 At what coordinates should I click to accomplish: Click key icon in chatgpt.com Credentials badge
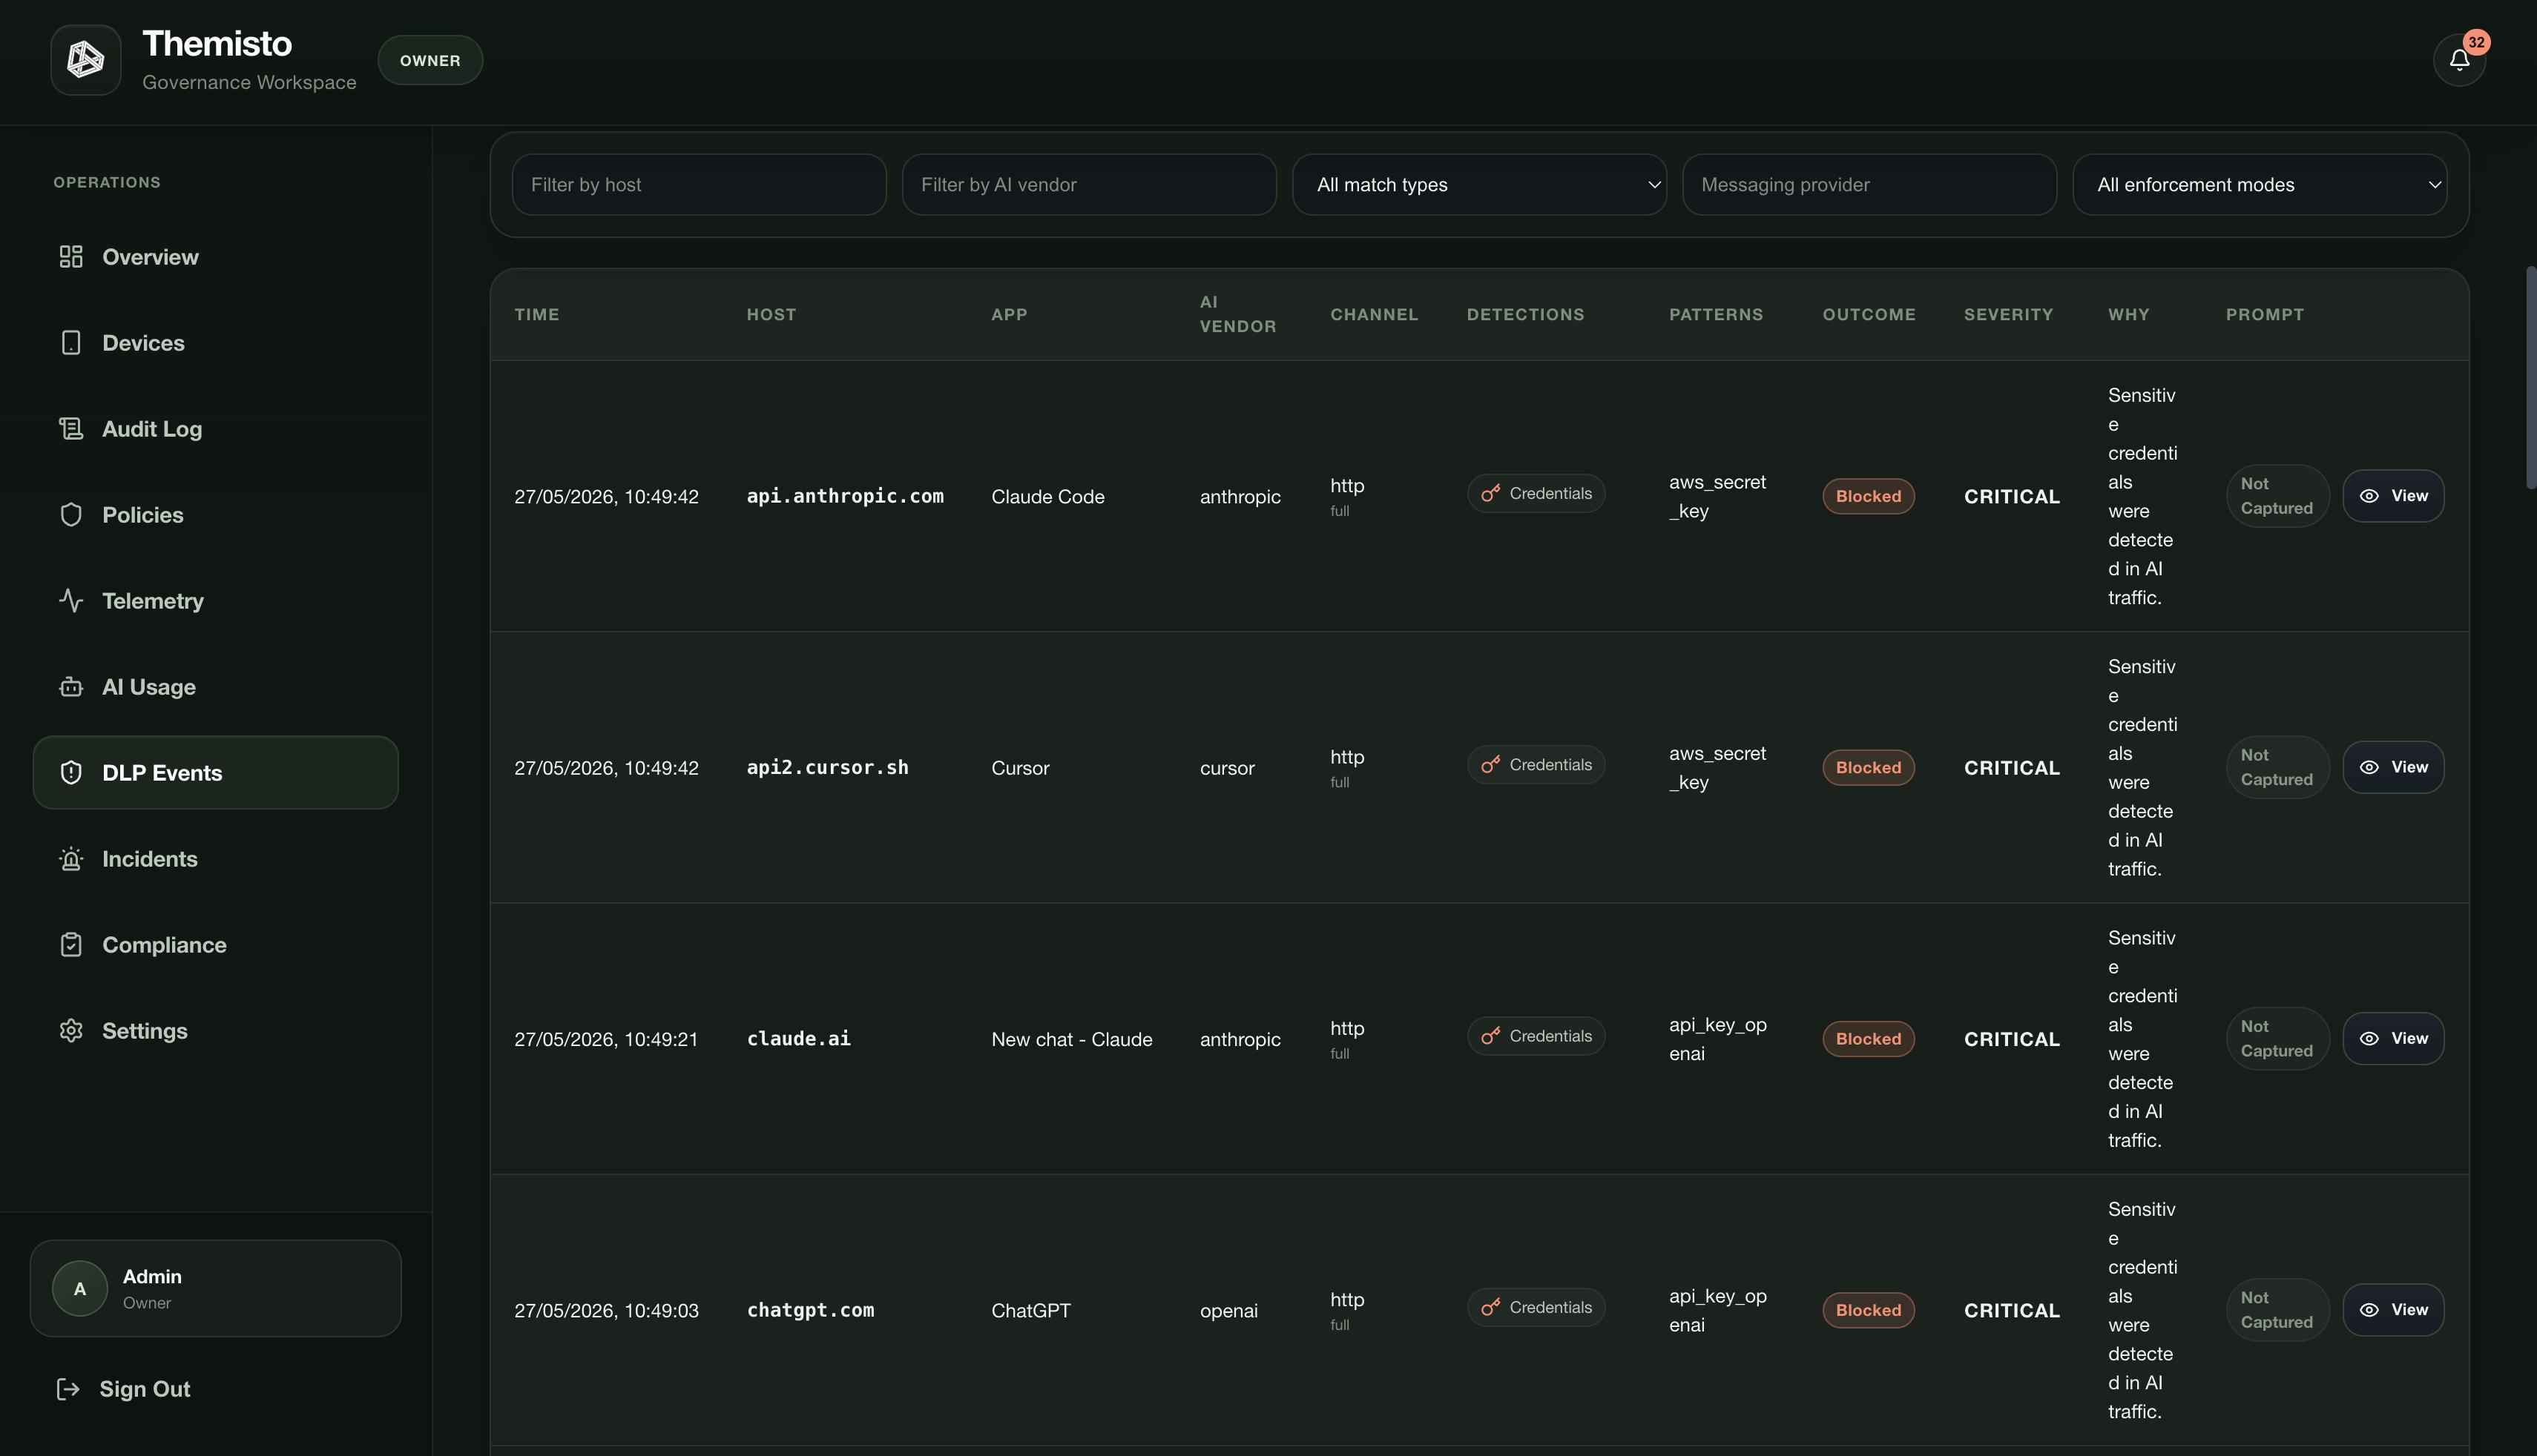coord(1490,1307)
